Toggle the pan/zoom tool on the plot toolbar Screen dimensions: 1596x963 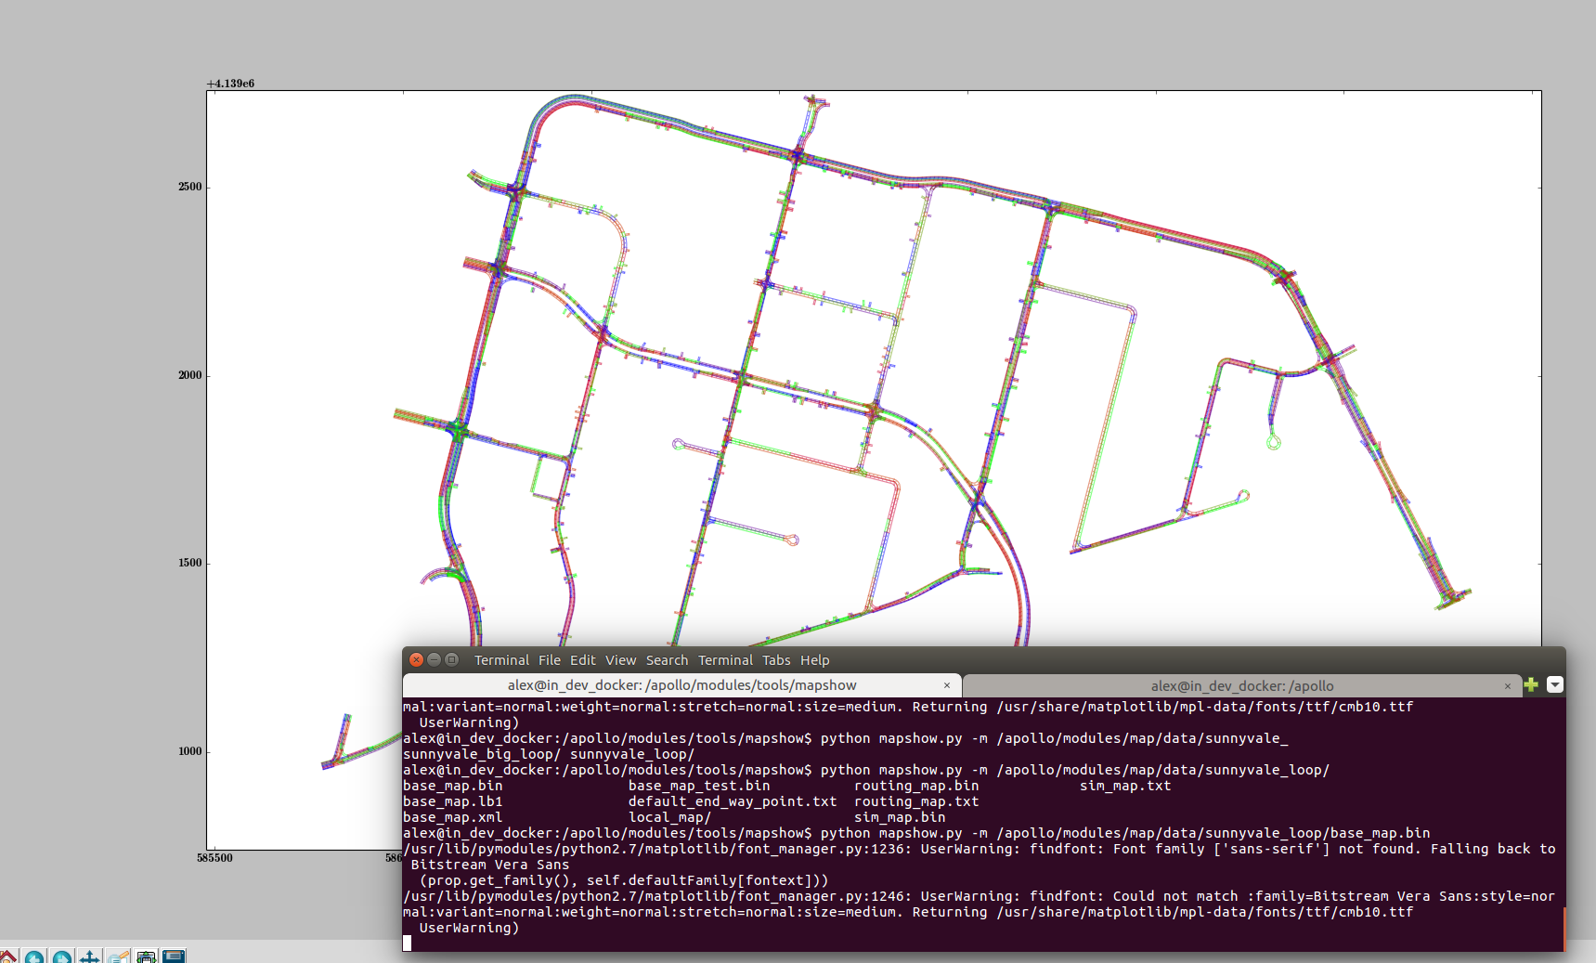point(88,956)
